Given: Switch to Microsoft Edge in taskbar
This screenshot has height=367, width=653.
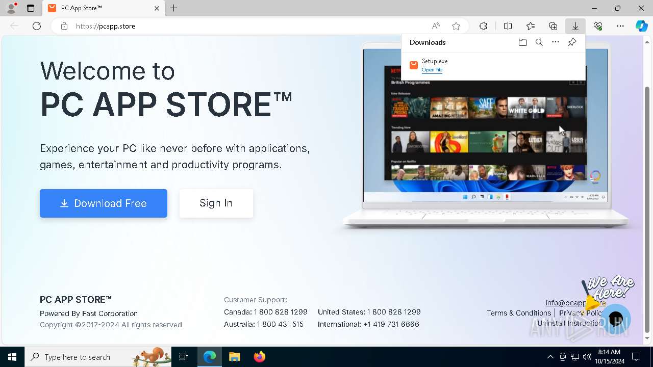Looking at the screenshot, I should click(210, 357).
